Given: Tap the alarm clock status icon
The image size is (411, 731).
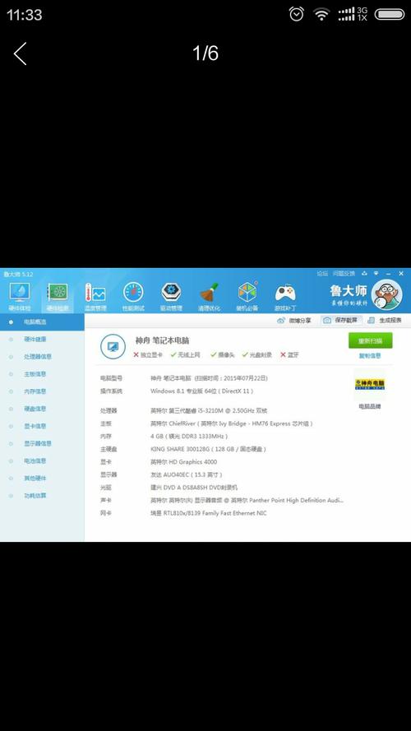Looking at the screenshot, I should coord(297,14).
